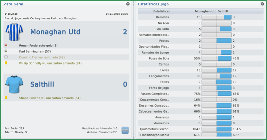Open the Vista Geral panel dropdown arrow
Viewport: 267px width, 140px height.
click(128, 4)
